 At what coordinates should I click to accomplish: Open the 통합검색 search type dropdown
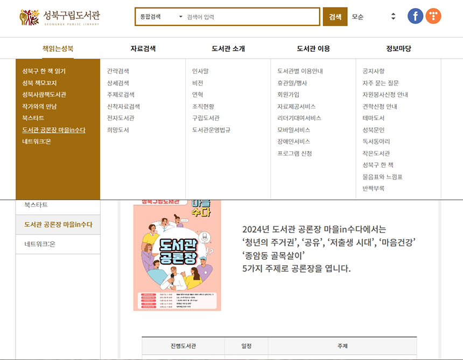click(160, 17)
